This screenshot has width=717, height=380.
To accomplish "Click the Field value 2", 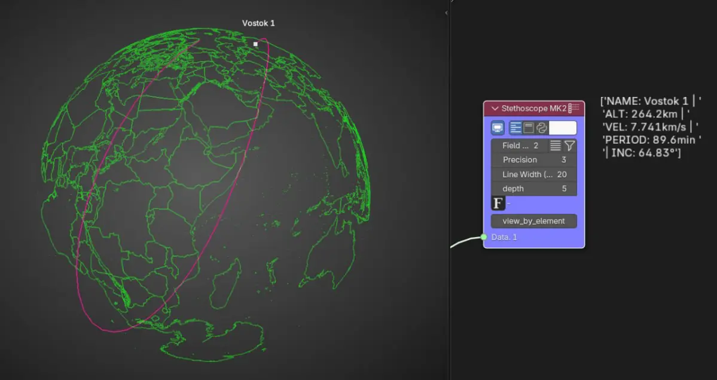I will pos(519,145).
